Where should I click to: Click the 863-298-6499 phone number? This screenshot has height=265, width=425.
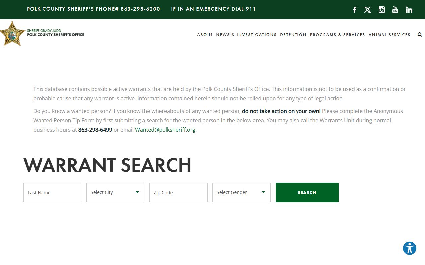pos(95,130)
